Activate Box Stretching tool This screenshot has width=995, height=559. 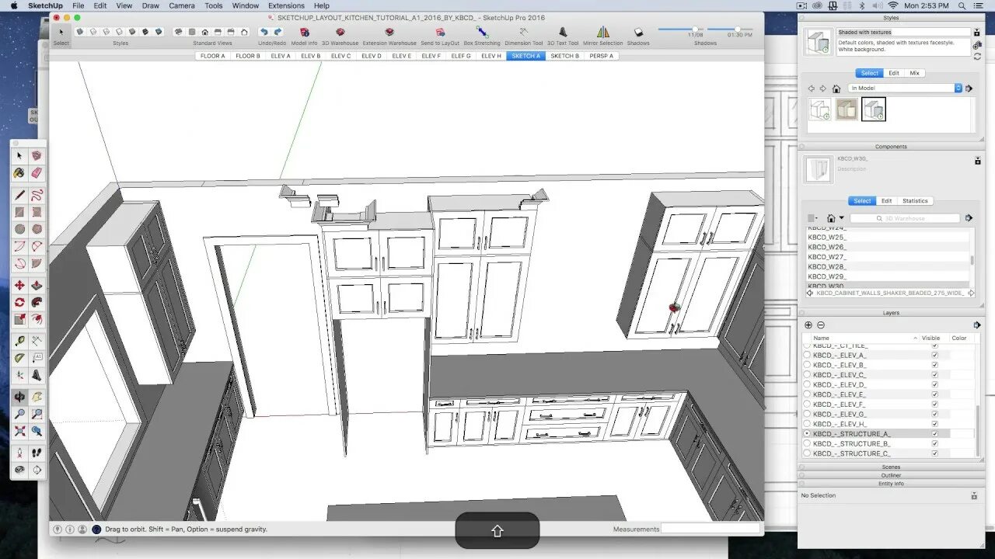(482, 32)
